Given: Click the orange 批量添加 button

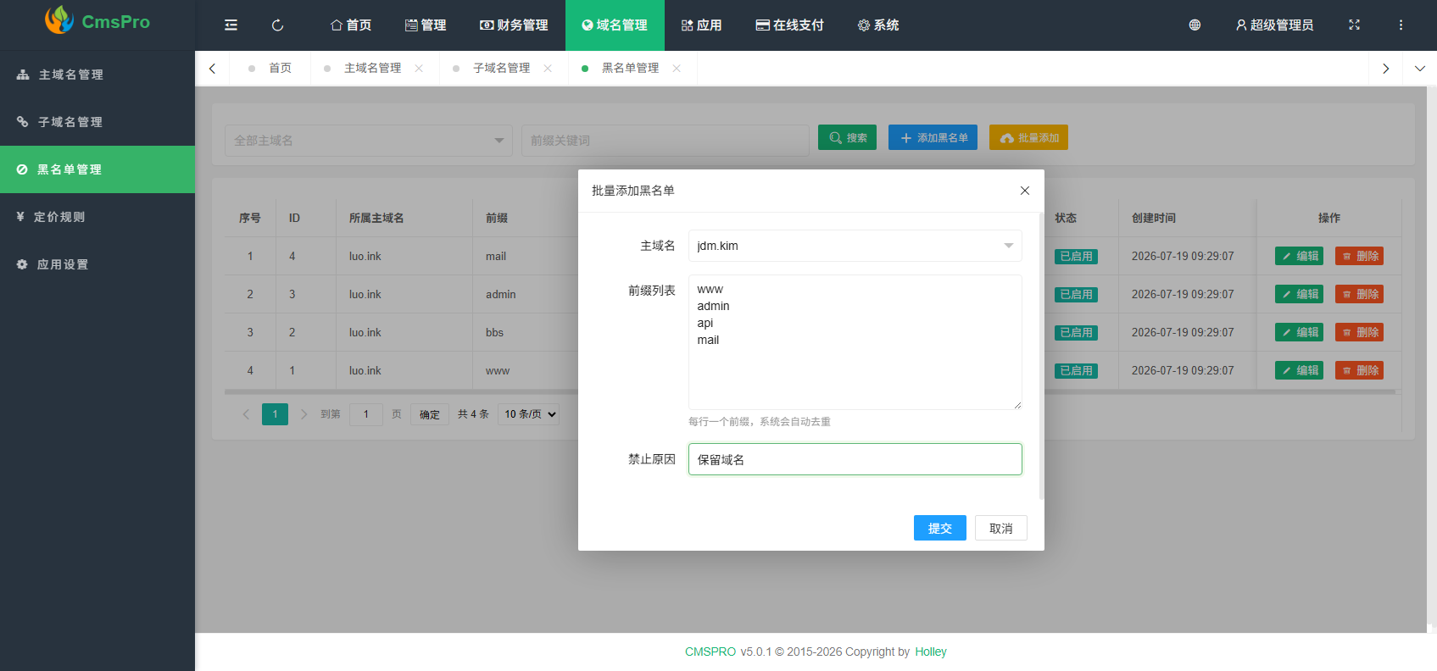Looking at the screenshot, I should coord(1028,137).
